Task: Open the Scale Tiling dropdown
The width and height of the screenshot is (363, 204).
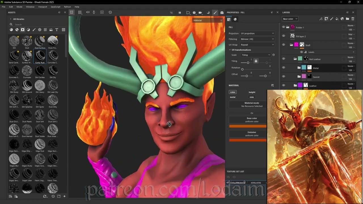Action: tap(256, 55)
